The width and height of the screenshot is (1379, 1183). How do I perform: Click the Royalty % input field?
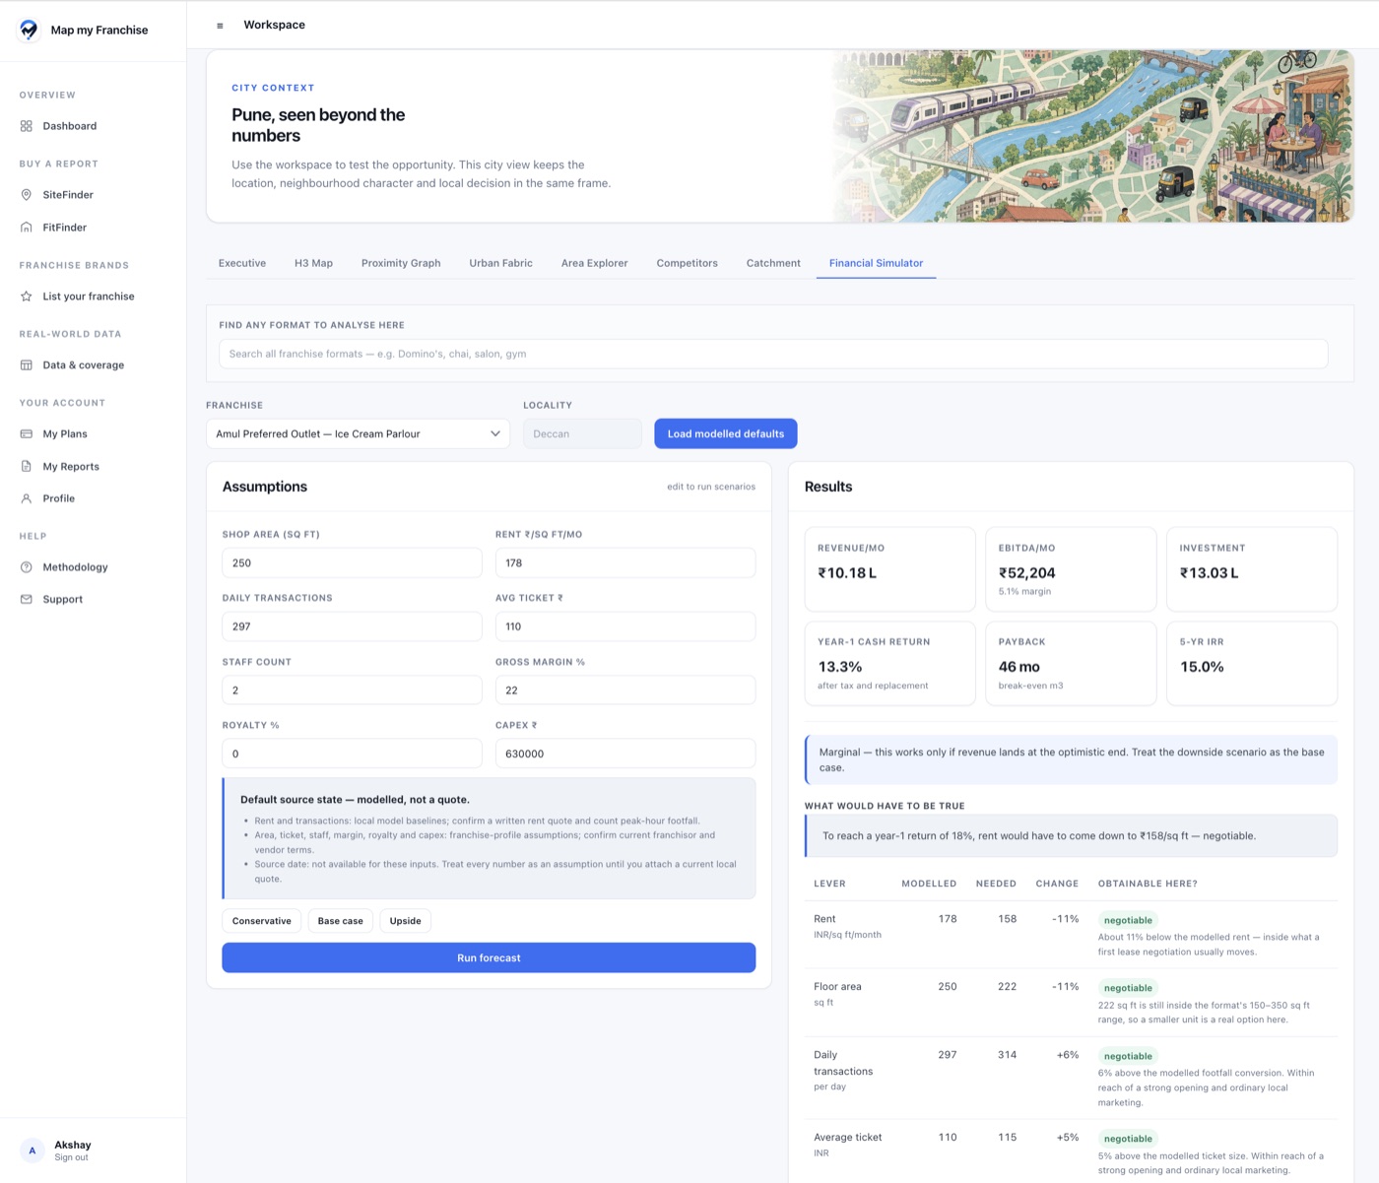point(352,754)
